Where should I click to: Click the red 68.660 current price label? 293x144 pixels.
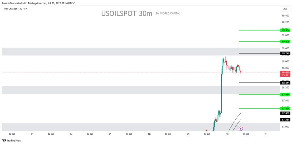click(x=285, y=74)
